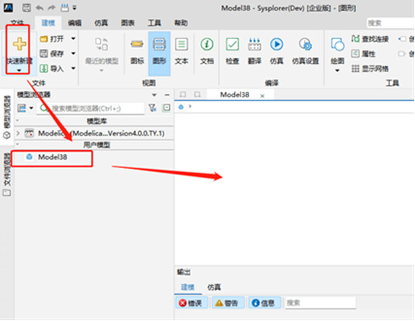Expand the Modelica library tree node

[18, 133]
